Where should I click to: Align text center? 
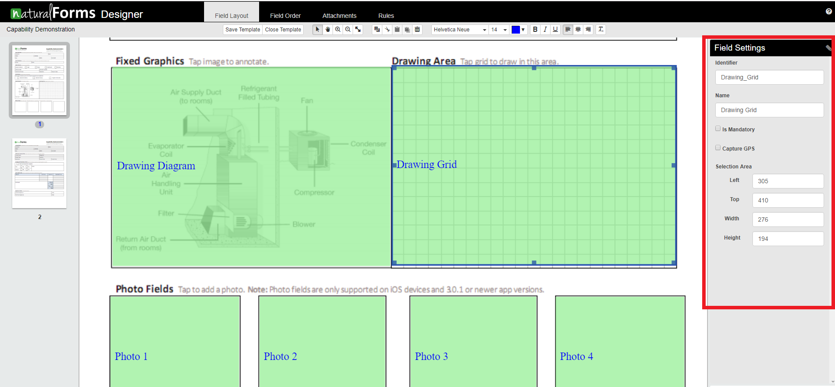578,30
